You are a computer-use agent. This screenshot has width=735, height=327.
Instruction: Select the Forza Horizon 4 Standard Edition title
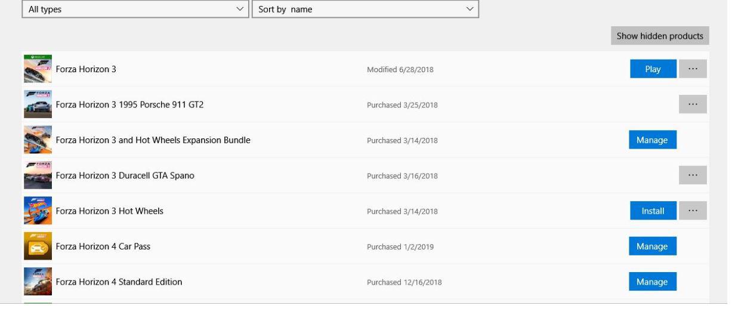point(119,282)
